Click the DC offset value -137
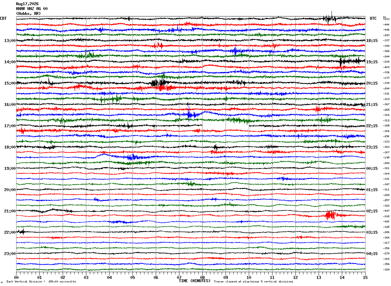Image resolution: width=391 pixels, height=286 pixels. tap(386, 78)
